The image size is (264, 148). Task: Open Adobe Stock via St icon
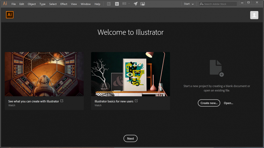click(x=117, y=4)
